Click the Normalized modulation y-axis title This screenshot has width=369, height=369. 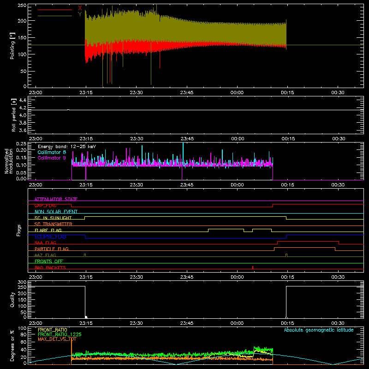[x=9, y=161]
